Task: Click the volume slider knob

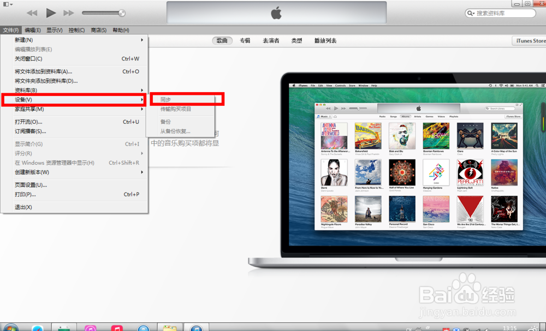Action: pyautogui.click(x=122, y=13)
